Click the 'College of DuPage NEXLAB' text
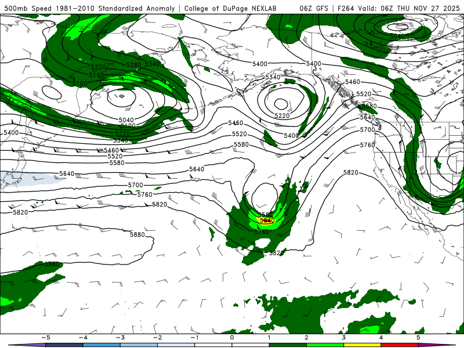Image resolution: width=464 pixels, height=348 pixels. pos(230,8)
